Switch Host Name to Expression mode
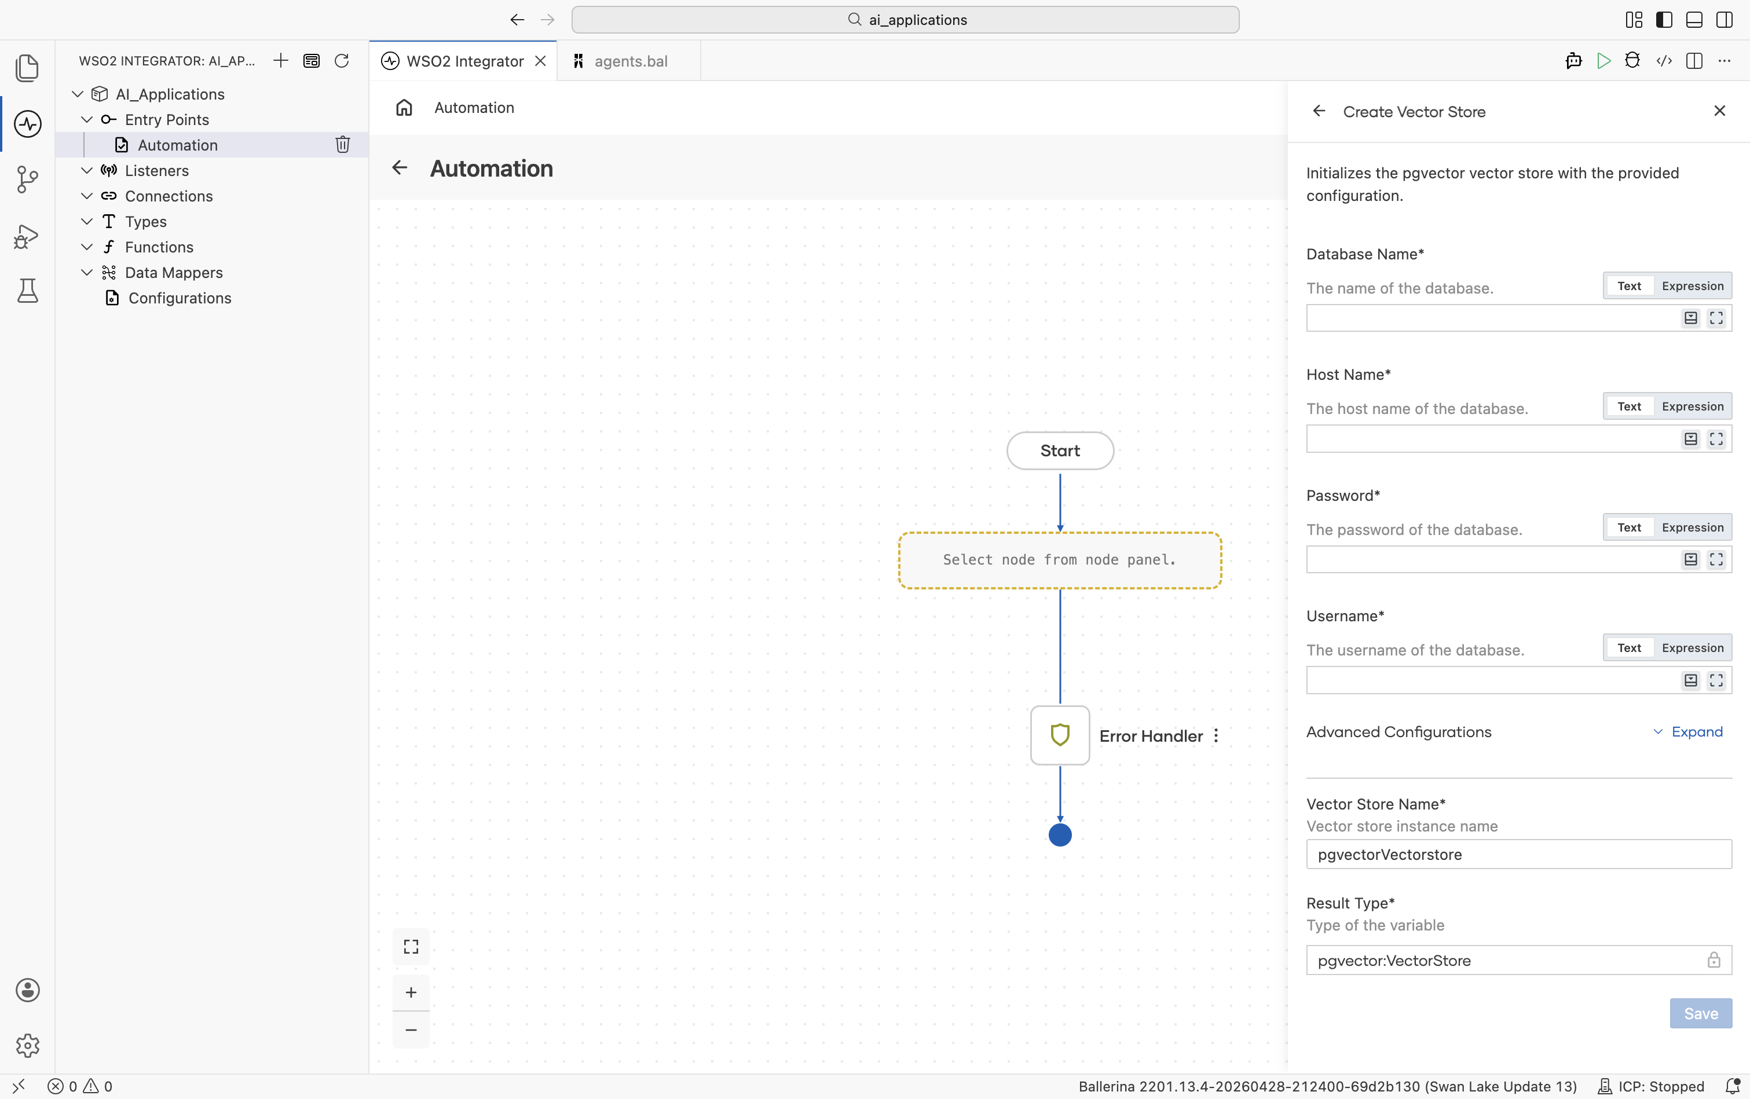Screen dimensions: 1750x1099 click(x=1692, y=406)
